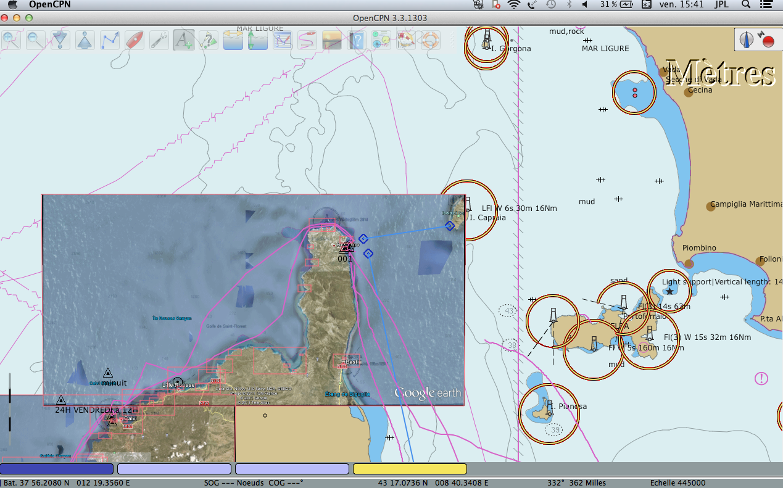Viewport: 783px width, 488px height.
Task: Click the depth sounding '43' oval
Action: (x=508, y=311)
